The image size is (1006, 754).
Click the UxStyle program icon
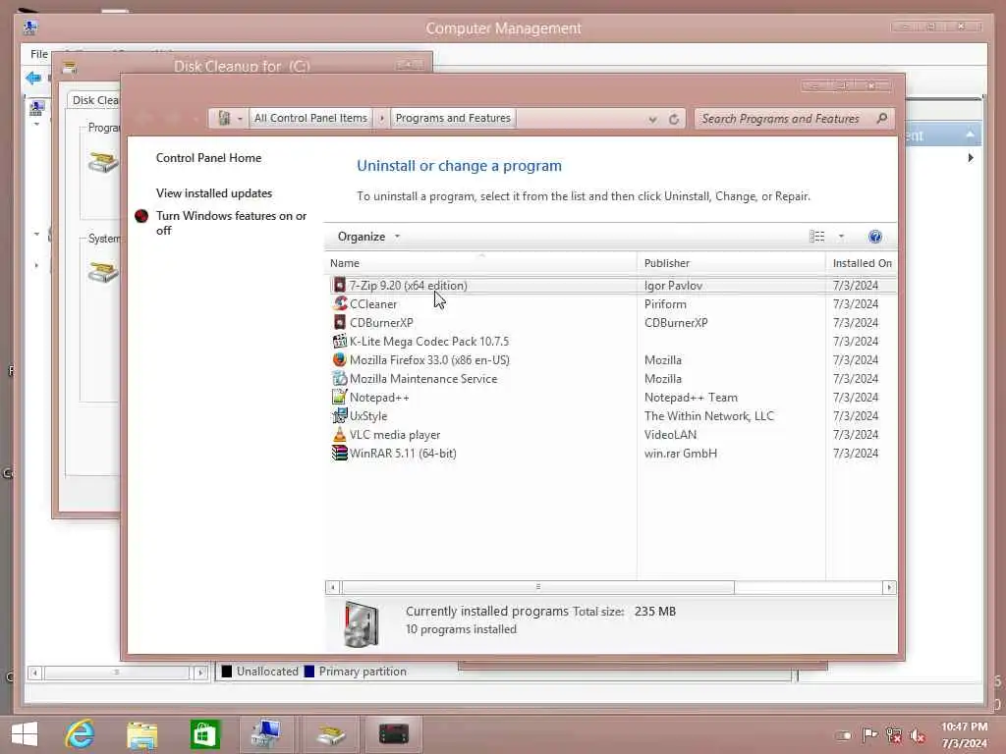coord(339,415)
